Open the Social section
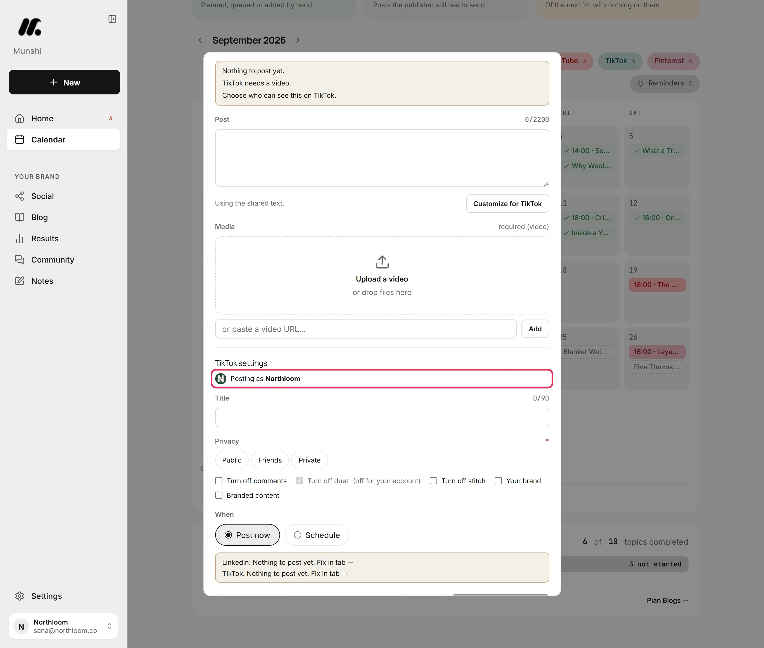The width and height of the screenshot is (764, 648). (63, 196)
